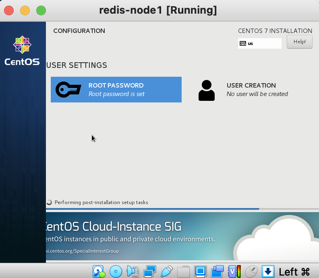The image size is (319, 278).
Task: Click the key icon for root password
Action: (68, 90)
